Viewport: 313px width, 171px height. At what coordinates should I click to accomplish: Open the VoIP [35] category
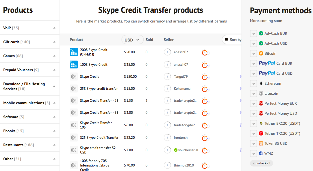click(11, 28)
